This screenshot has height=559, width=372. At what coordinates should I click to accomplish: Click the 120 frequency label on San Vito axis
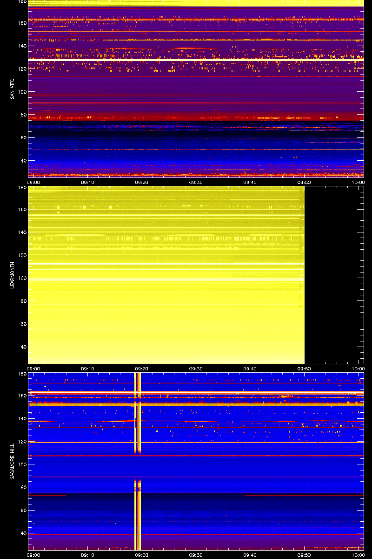click(x=22, y=69)
